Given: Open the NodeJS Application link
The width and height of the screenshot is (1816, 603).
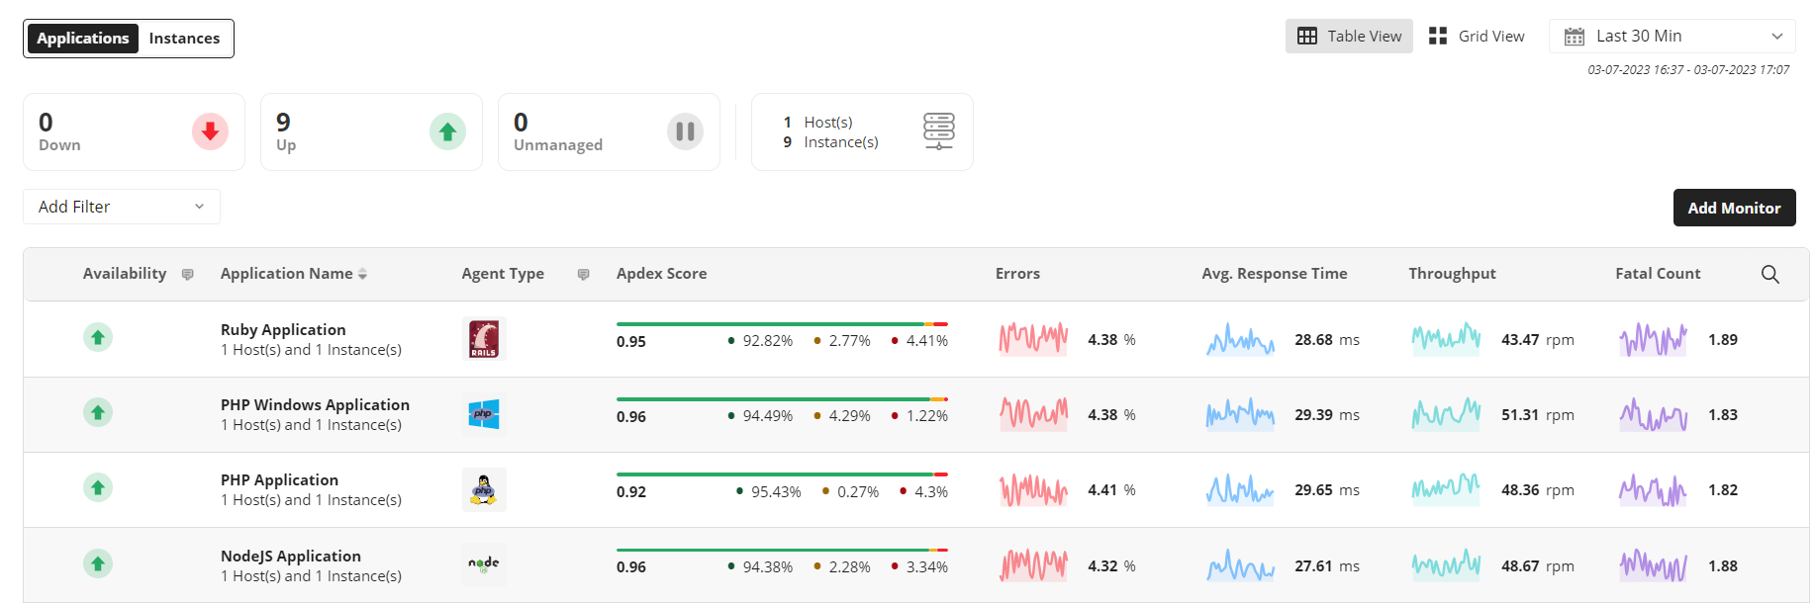Looking at the screenshot, I should point(291,556).
